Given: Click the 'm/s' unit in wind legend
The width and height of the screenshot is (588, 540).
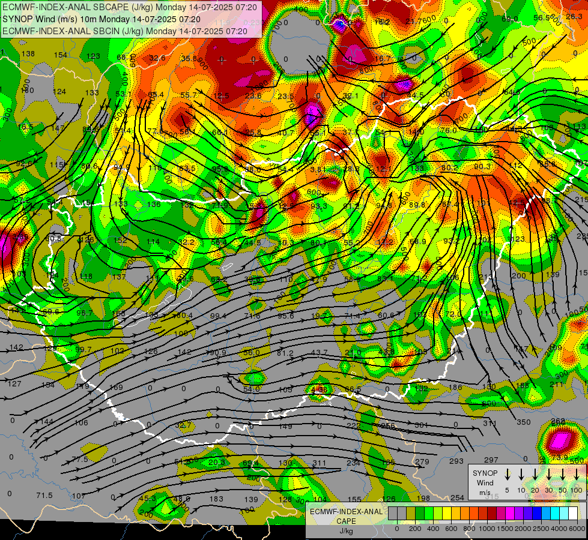Looking at the screenshot, I should [485, 493].
